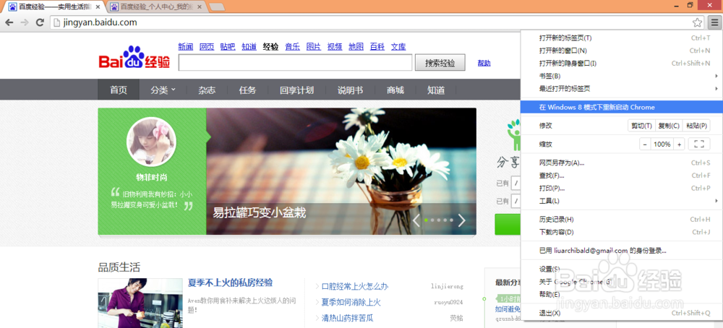Open article 清热山药拌苦瓜
The image size is (723, 328).
pyautogui.click(x=347, y=318)
